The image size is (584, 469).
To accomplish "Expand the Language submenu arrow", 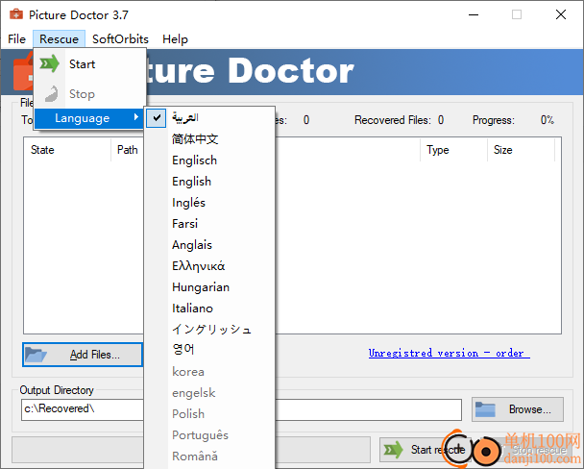I will tap(136, 117).
